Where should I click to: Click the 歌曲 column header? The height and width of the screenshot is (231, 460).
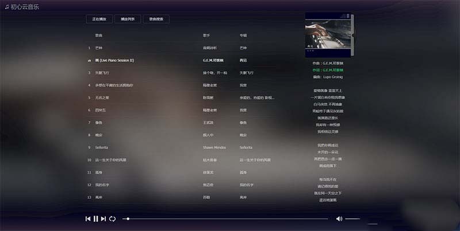[98, 36]
